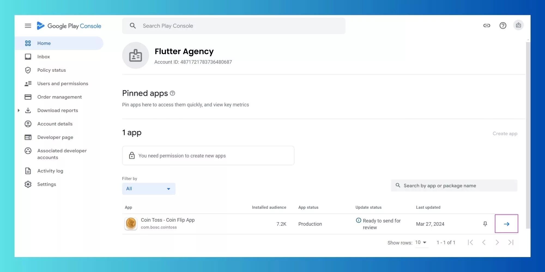Click the Production status cell
This screenshot has height=272, width=545.
coord(310,224)
